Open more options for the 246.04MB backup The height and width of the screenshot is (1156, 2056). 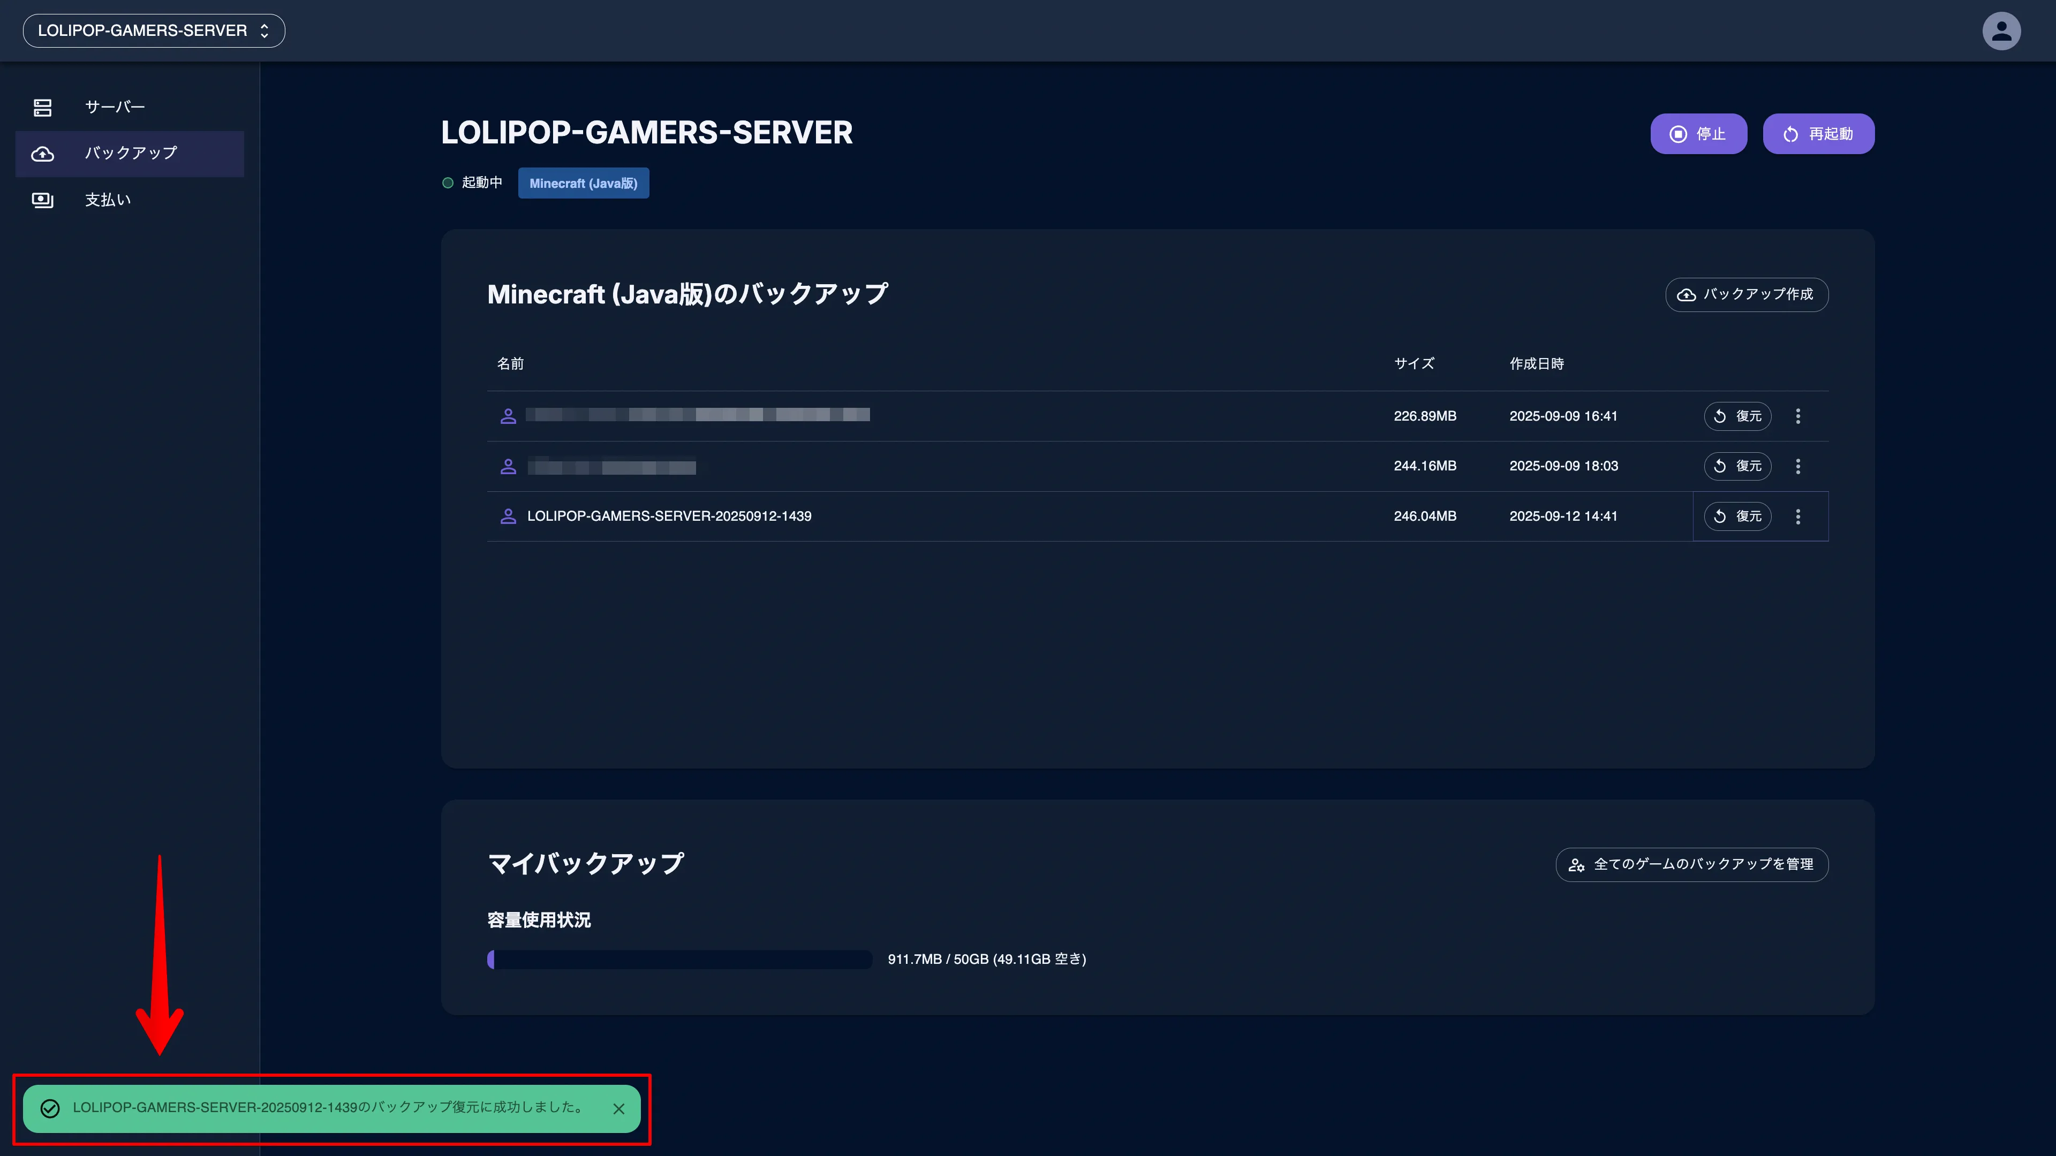click(x=1797, y=516)
